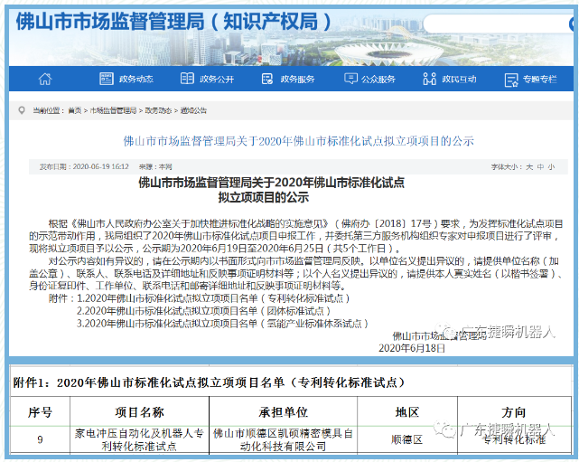The height and width of the screenshot is (462, 579).
Task: Click the 公众服务 speech bubble icon
Action: 350,79
